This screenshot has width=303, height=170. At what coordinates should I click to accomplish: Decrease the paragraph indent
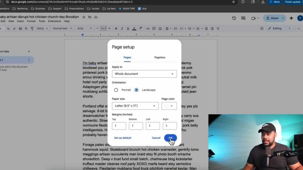tap(206, 29)
